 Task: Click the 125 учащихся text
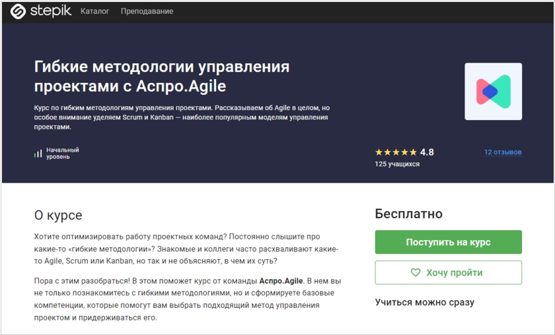coord(397,164)
